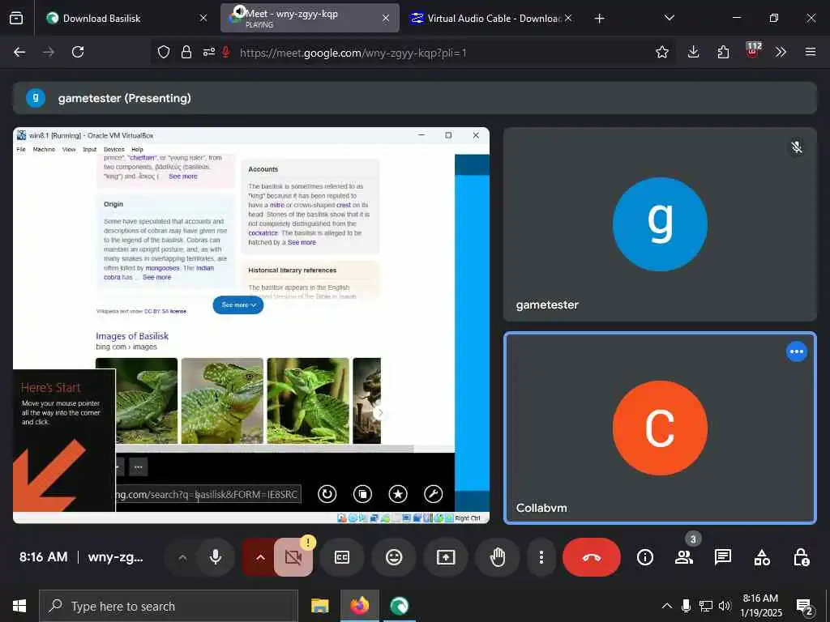Open tracking protection shield icon
Screen dimensions: 830x622
coord(164,52)
